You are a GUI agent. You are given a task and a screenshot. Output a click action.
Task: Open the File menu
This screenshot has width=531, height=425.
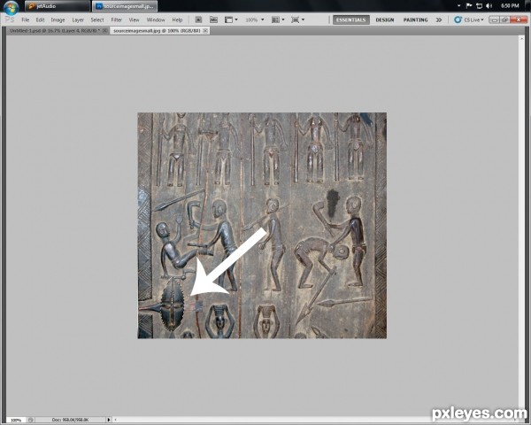[x=25, y=20]
